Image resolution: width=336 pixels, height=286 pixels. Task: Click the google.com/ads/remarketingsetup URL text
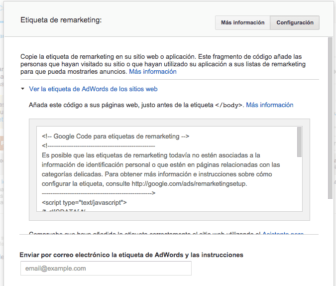[x=189, y=184]
